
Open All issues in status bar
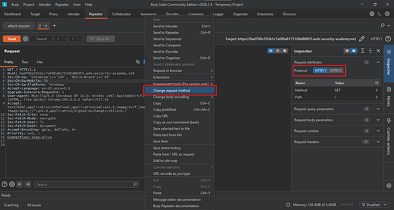tap(34, 205)
